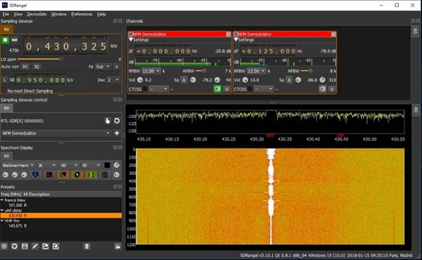The image size is (422, 260).
Task: Toggle delta squelch on second demodulator
Action: point(289,80)
